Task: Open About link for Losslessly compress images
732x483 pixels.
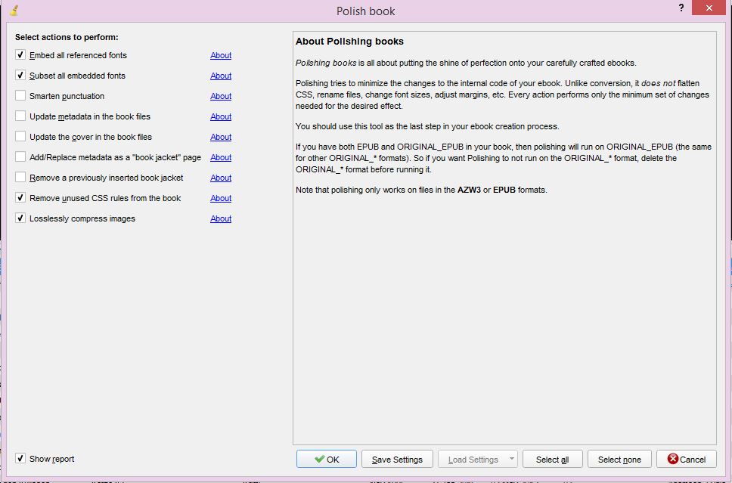Action: [221, 218]
